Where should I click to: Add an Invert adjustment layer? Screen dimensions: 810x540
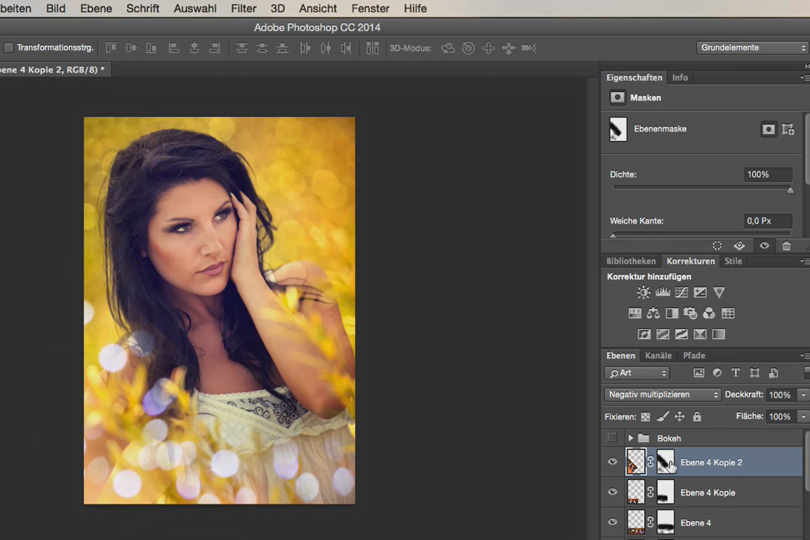[644, 334]
